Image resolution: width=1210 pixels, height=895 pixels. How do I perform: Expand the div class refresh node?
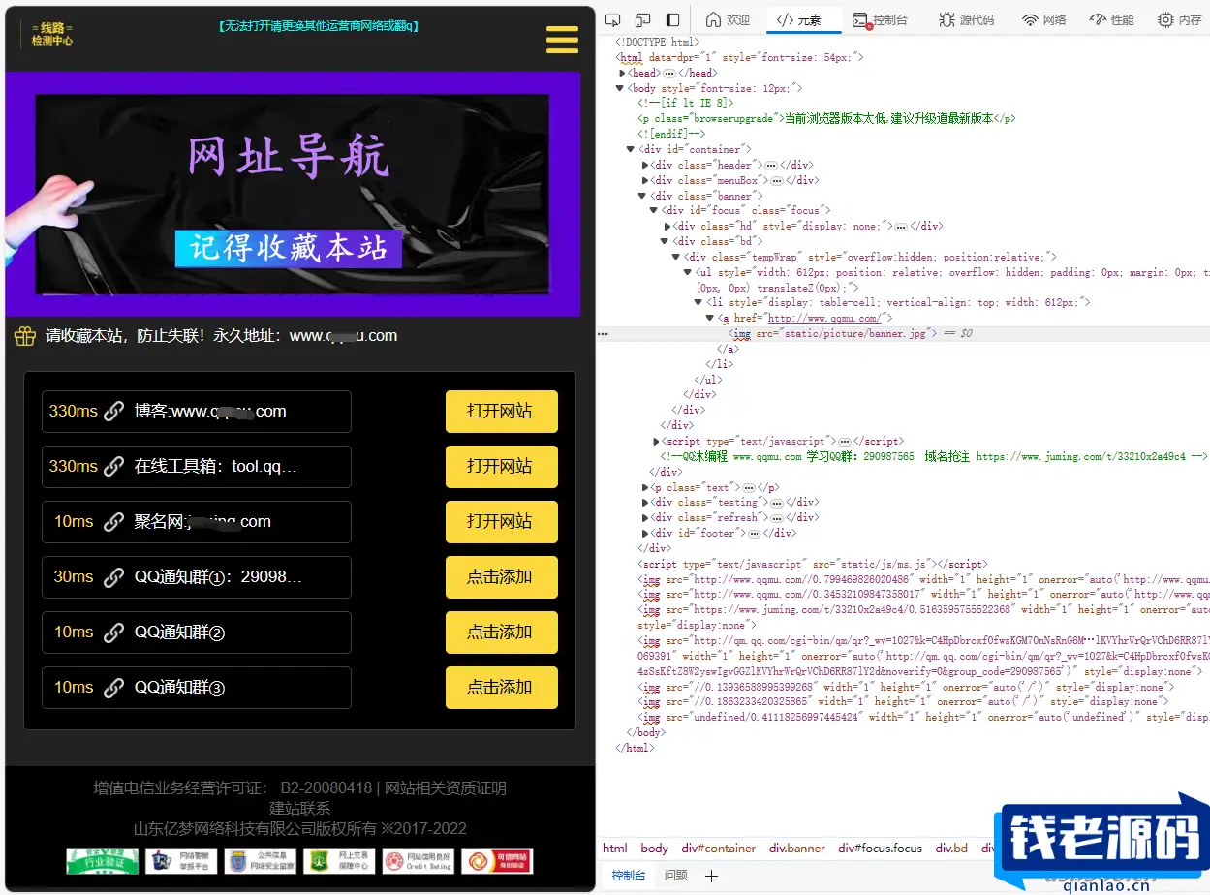tap(645, 518)
